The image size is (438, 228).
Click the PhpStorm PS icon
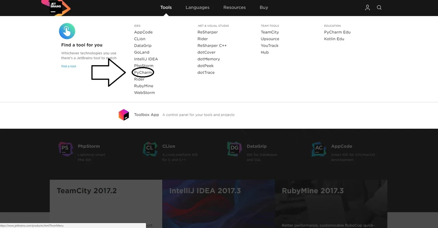coord(65,149)
